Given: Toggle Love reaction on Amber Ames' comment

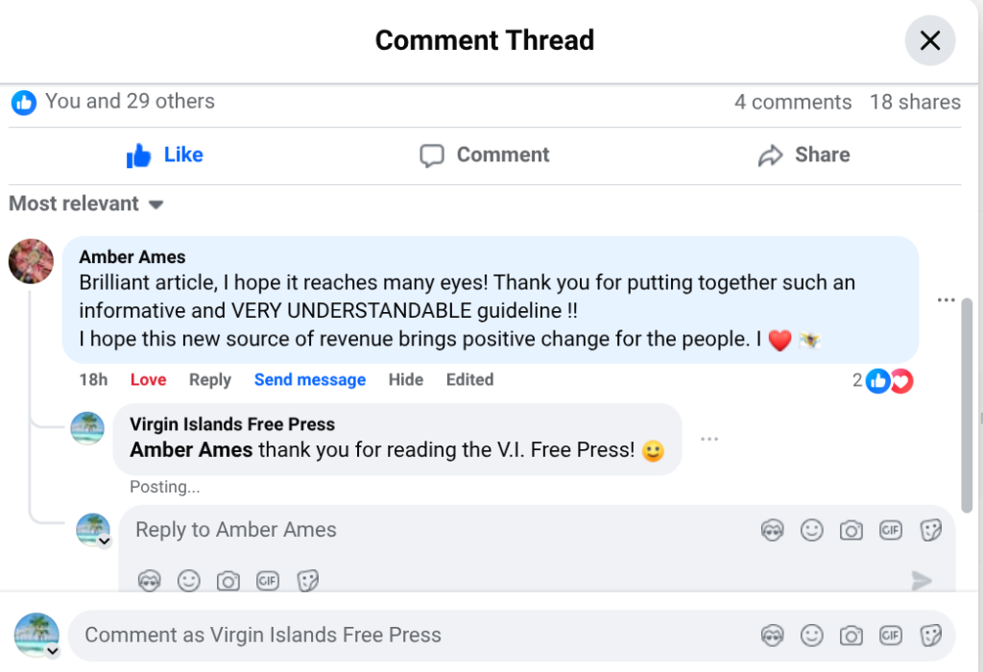Looking at the screenshot, I should click(x=148, y=380).
